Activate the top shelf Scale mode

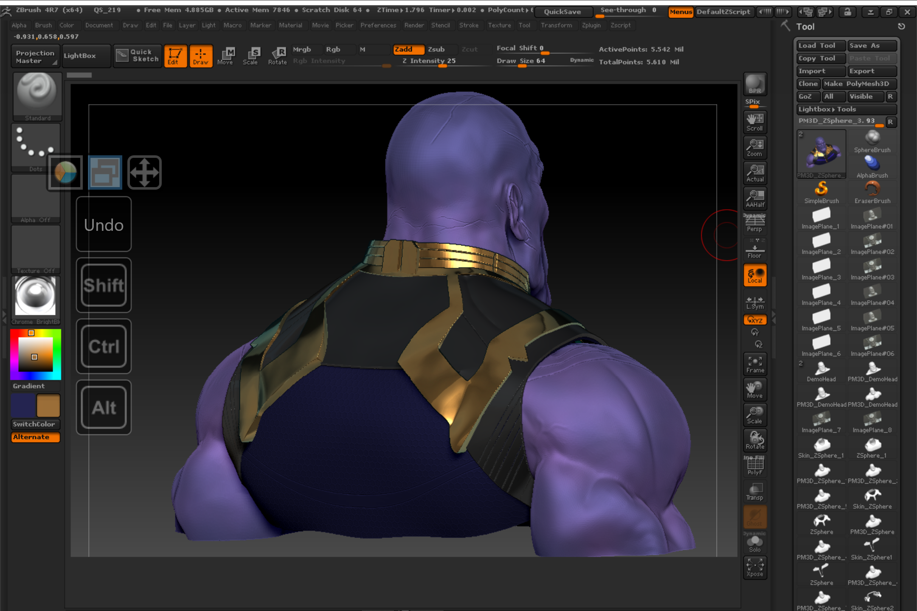(x=250, y=56)
